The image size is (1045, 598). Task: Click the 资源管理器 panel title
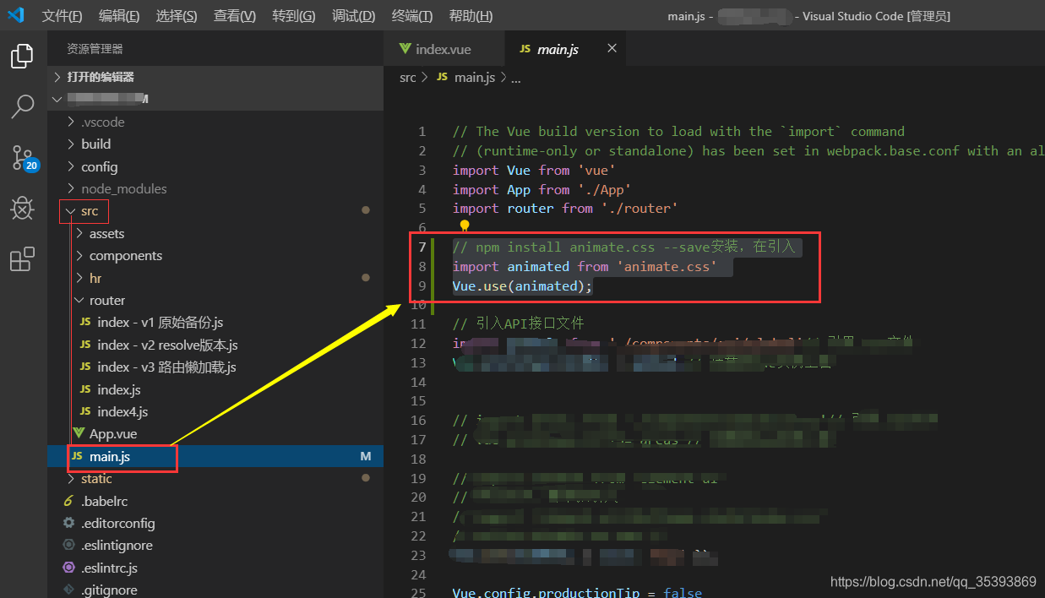click(95, 49)
